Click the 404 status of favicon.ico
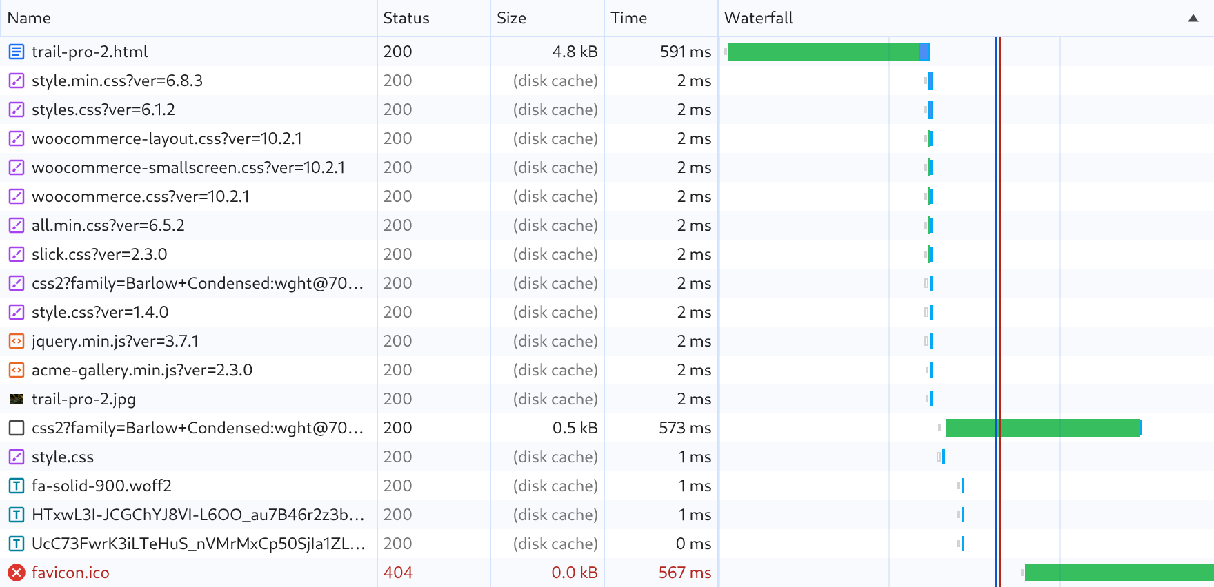 pyautogui.click(x=398, y=573)
